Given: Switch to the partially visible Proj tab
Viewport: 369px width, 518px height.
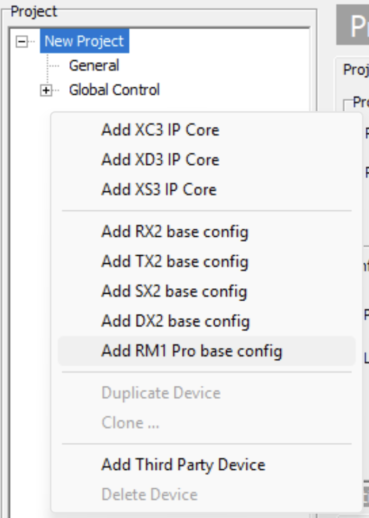Looking at the screenshot, I should click(355, 70).
